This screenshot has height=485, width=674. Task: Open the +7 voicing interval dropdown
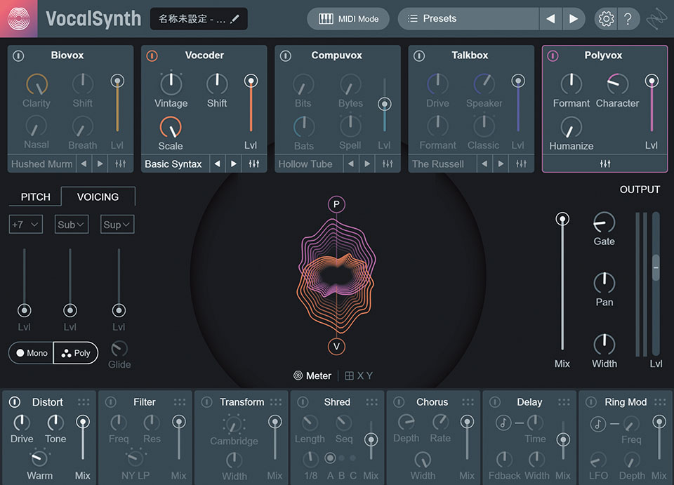pos(26,224)
